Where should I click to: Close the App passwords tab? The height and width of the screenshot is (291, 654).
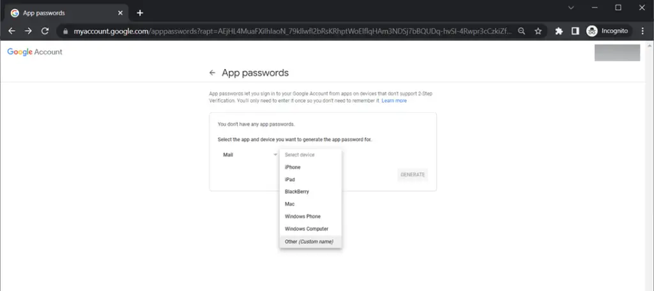pos(120,13)
